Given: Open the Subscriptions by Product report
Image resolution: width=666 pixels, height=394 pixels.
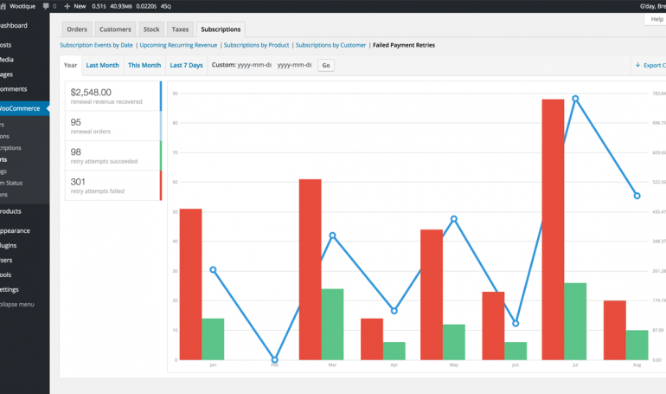Looking at the screenshot, I should pyautogui.click(x=256, y=45).
